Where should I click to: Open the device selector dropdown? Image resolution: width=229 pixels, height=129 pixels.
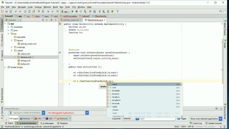(44, 113)
